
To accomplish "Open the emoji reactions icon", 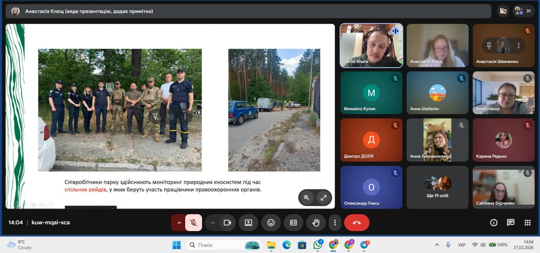I will coord(271,223).
